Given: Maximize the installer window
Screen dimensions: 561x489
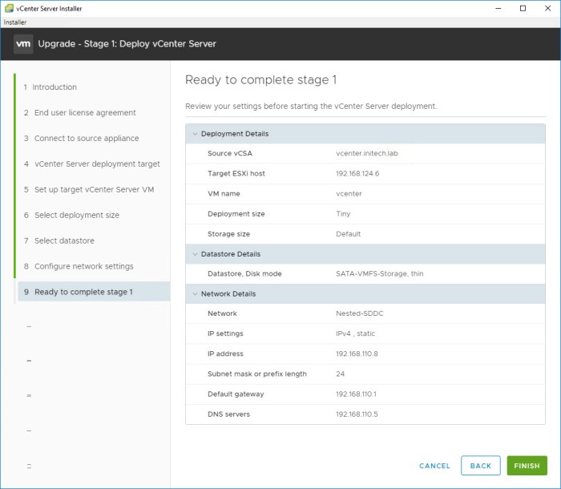Looking at the screenshot, I should (523, 8).
